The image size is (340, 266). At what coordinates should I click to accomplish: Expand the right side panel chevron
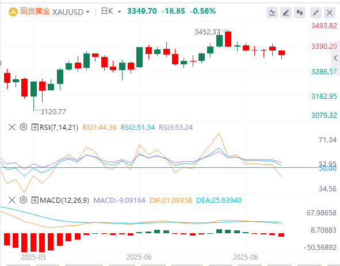tap(335, 58)
